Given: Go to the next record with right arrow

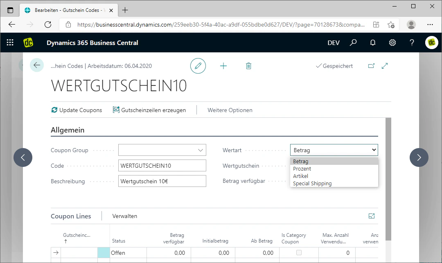Looking at the screenshot, I should pyautogui.click(x=419, y=157).
